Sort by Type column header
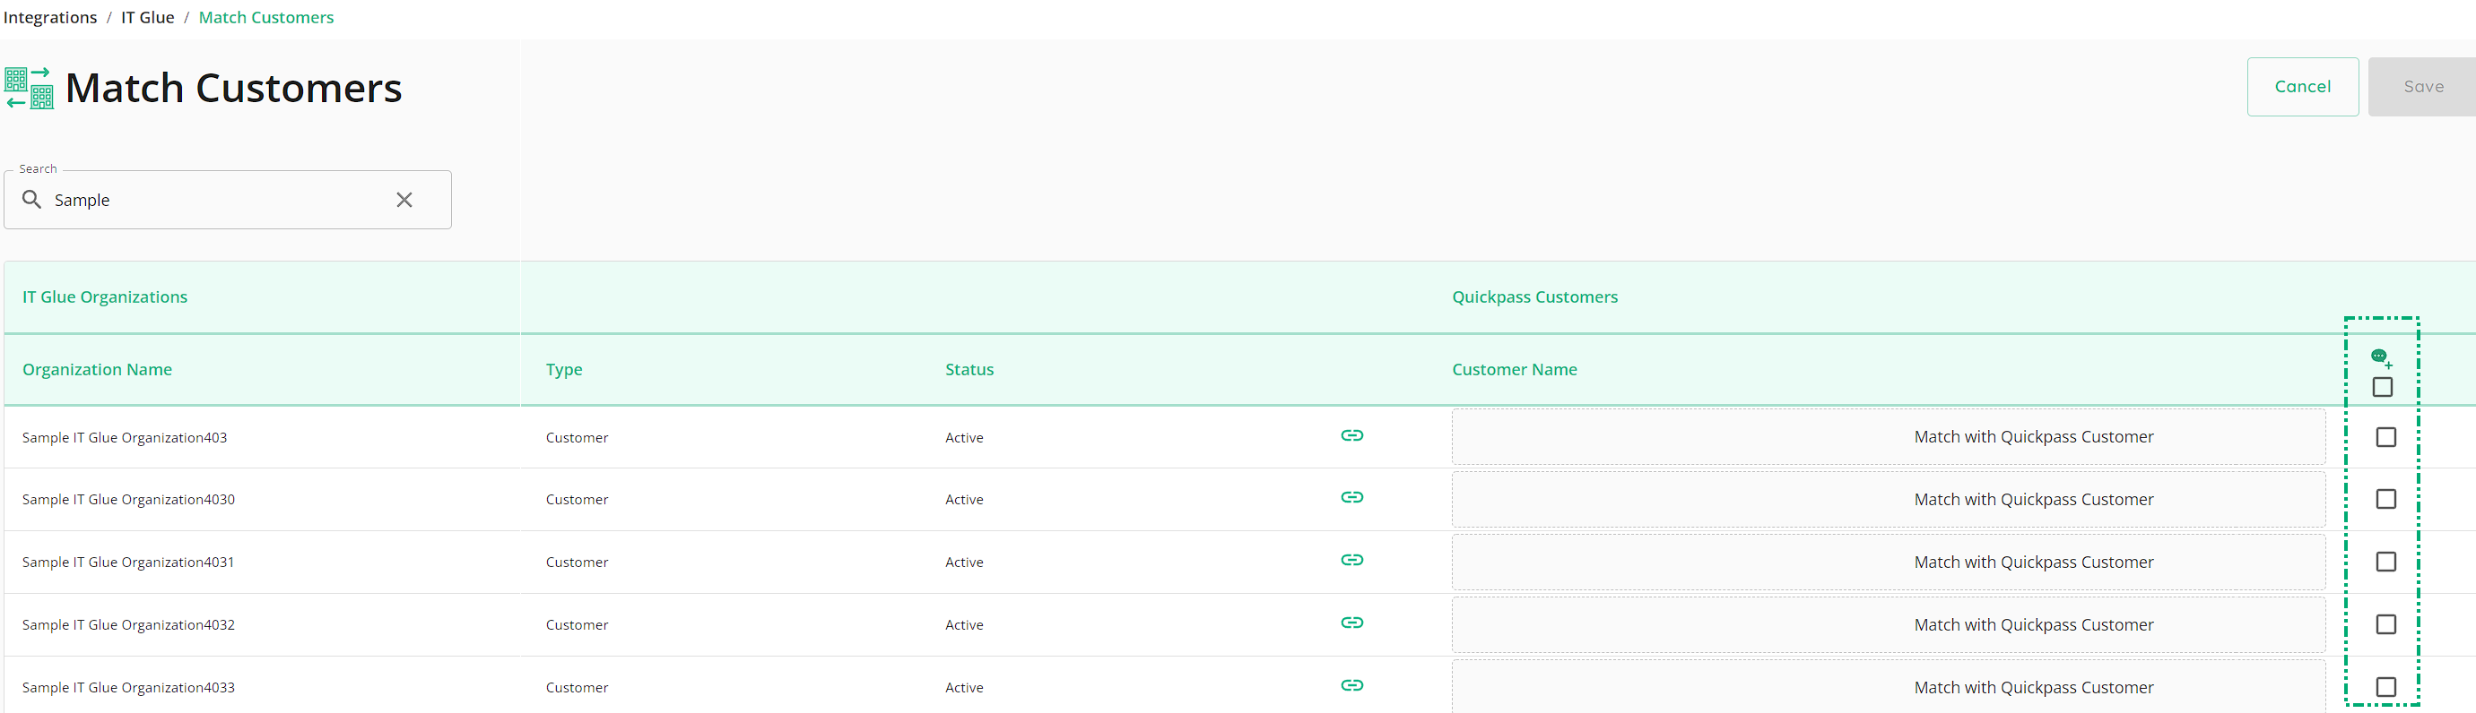2476x713 pixels. coord(564,369)
